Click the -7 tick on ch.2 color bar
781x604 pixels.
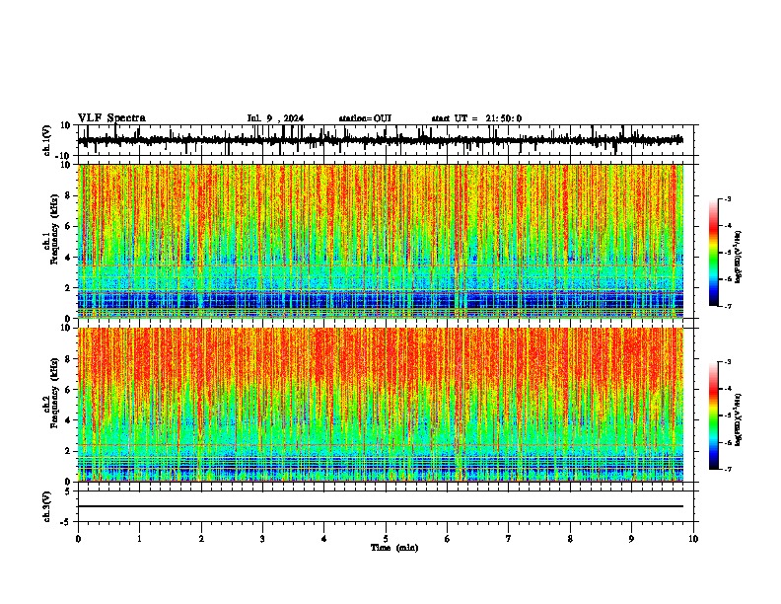click(x=728, y=469)
